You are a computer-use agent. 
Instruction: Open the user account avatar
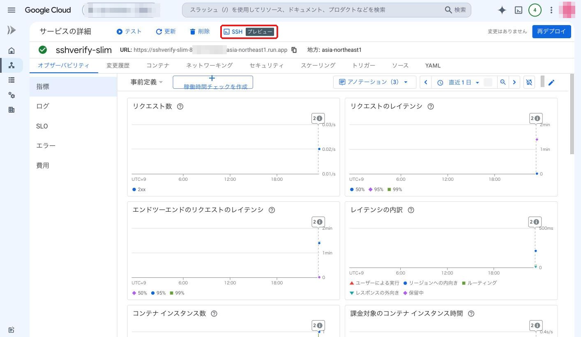(567, 10)
